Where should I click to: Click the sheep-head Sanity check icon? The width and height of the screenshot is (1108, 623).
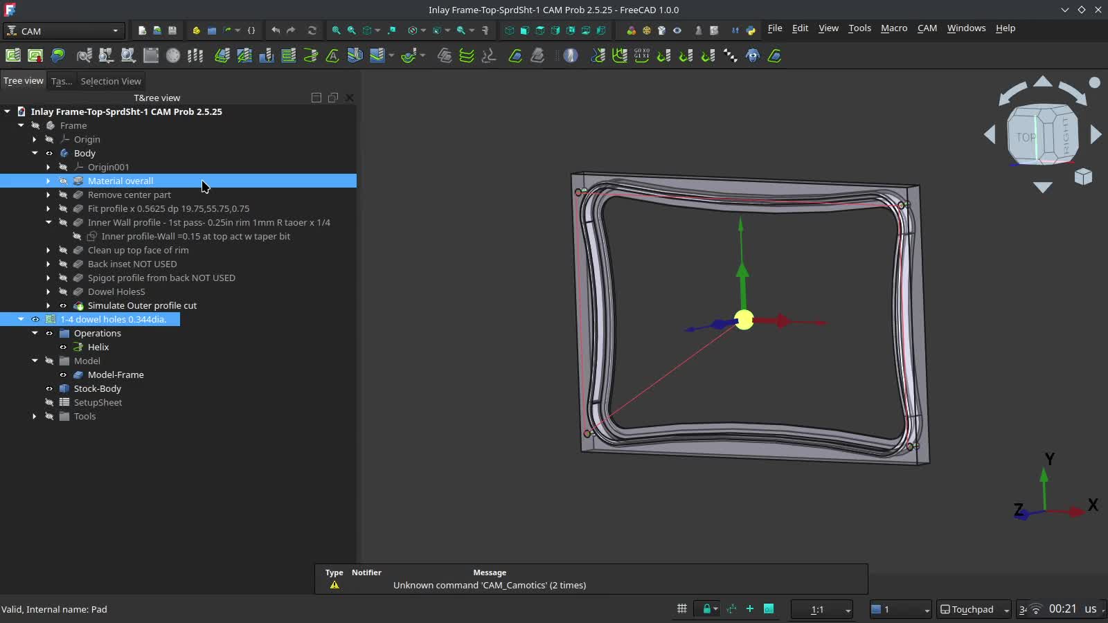(753, 55)
